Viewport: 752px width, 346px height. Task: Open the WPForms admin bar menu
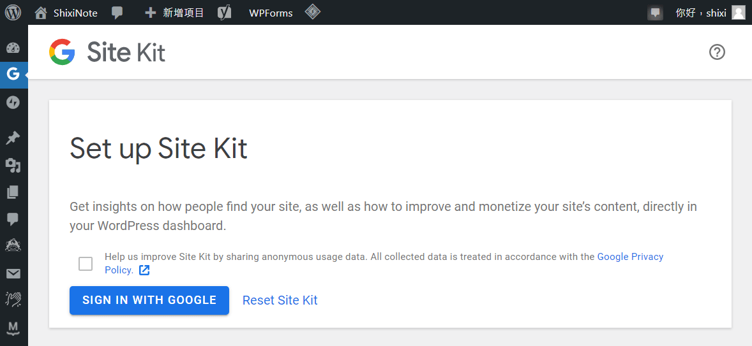point(271,13)
